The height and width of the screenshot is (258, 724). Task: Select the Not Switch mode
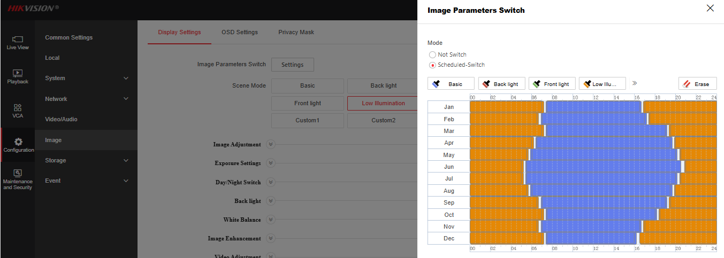pyautogui.click(x=433, y=54)
